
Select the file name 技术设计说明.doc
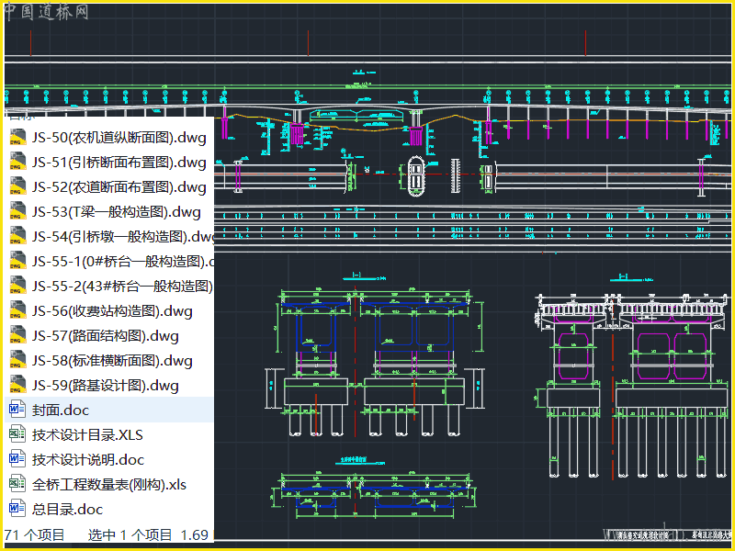(88, 459)
